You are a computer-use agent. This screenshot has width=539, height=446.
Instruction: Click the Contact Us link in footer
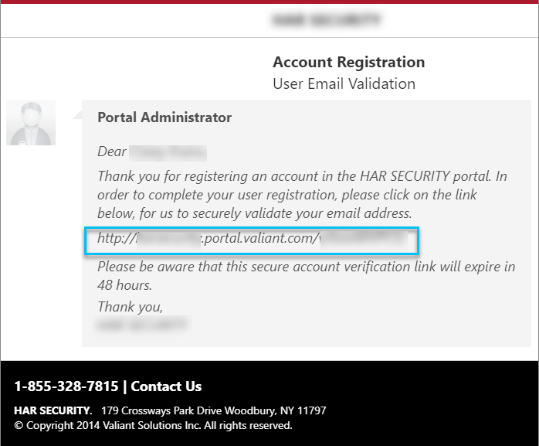[166, 386]
